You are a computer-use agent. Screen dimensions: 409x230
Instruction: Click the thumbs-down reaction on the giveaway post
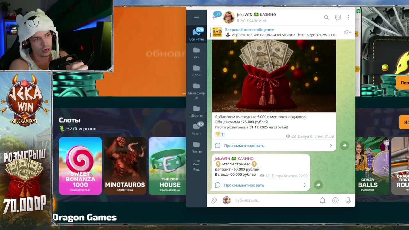[x=220, y=134]
